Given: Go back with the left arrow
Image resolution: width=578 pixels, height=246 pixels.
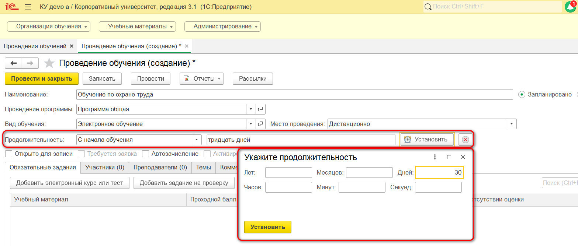Looking at the screenshot, I should tap(14, 63).
